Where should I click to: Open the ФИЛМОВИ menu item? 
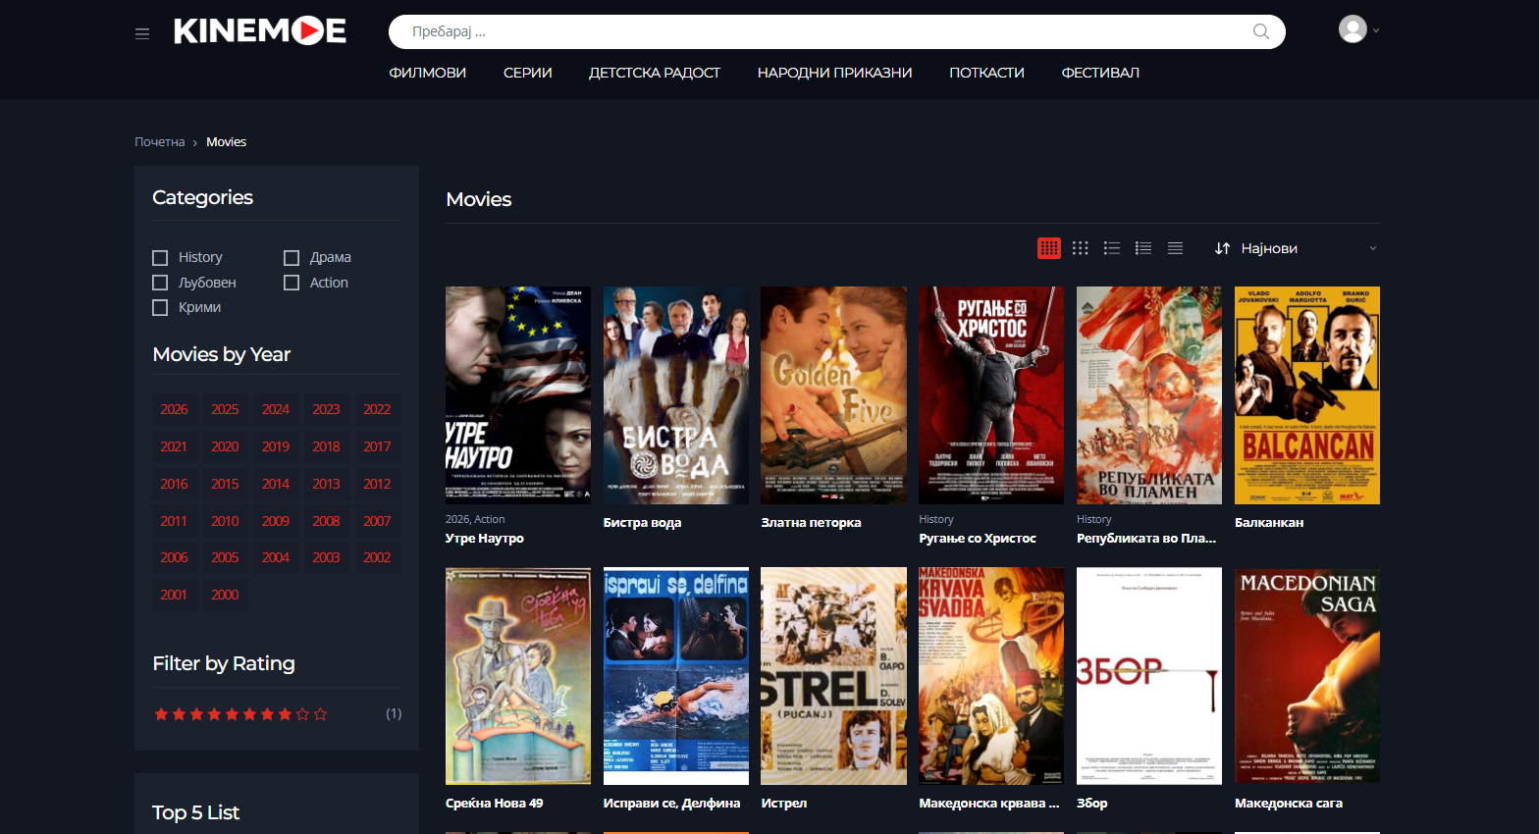427,73
